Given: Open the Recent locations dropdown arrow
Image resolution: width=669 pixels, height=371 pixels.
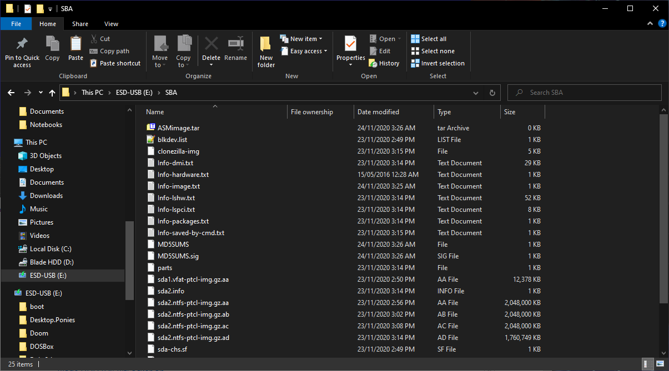Looking at the screenshot, I should point(41,93).
